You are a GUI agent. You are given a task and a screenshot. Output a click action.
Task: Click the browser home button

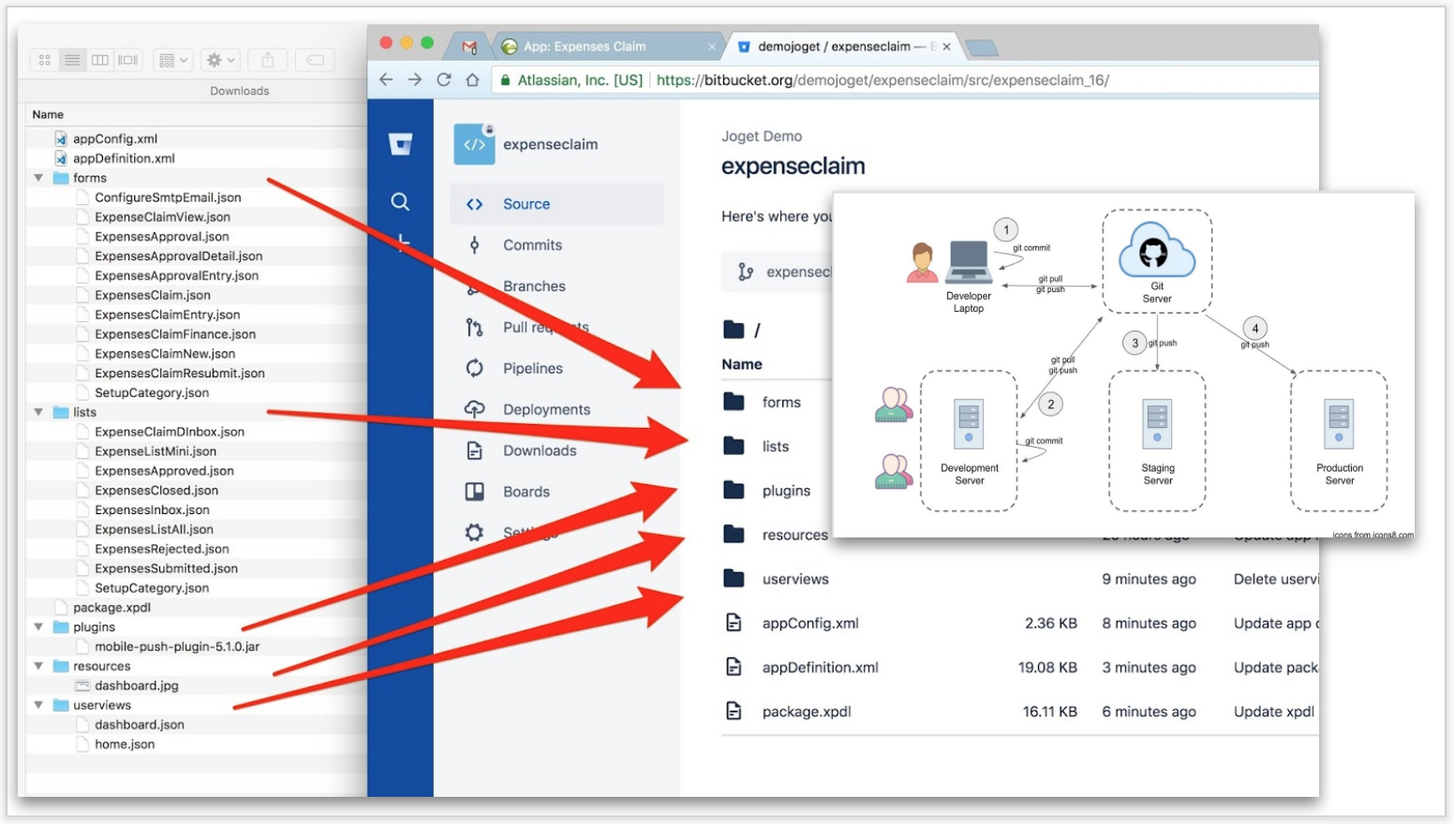point(473,81)
